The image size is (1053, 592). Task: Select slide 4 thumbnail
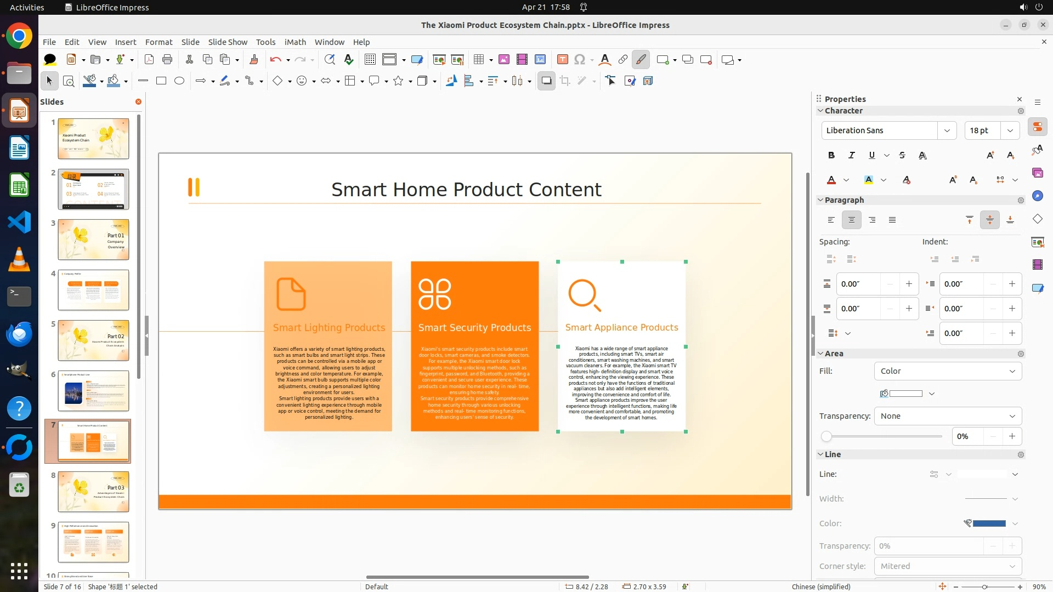93,290
